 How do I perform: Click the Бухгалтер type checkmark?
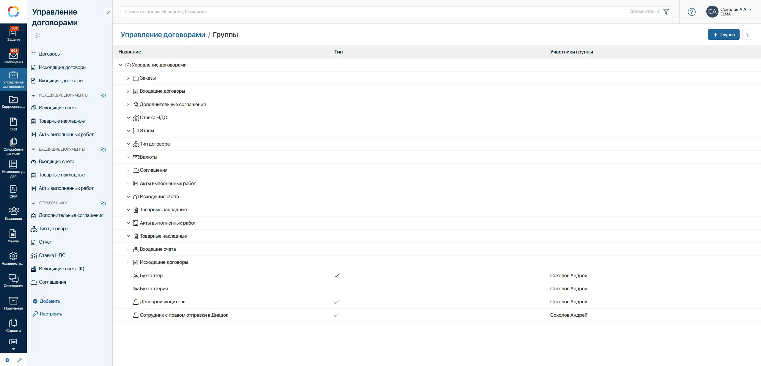tap(337, 275)
